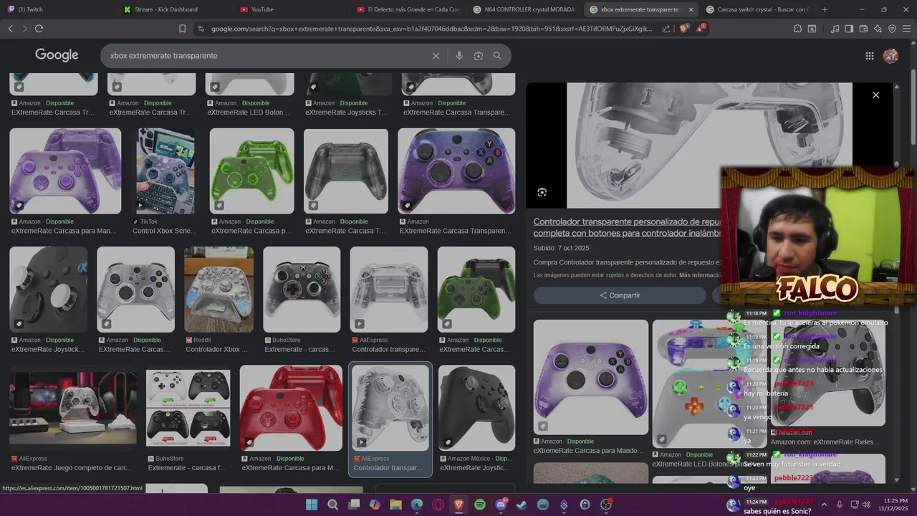
Task: Toggle the browser sidebar panel icon
Action: click(x=849, y=29)
